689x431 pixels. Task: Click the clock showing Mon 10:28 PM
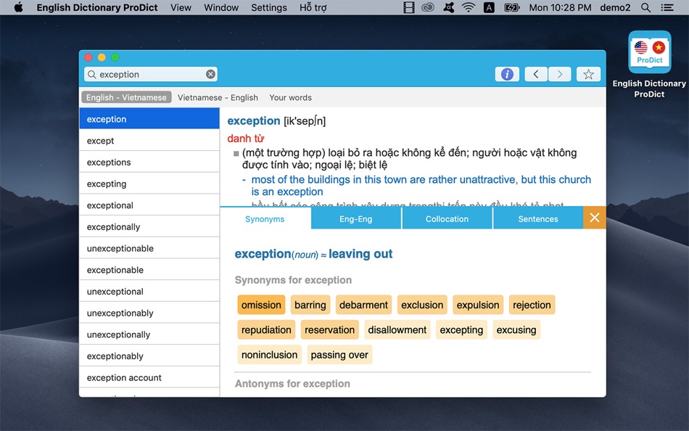tap(560, 7)
